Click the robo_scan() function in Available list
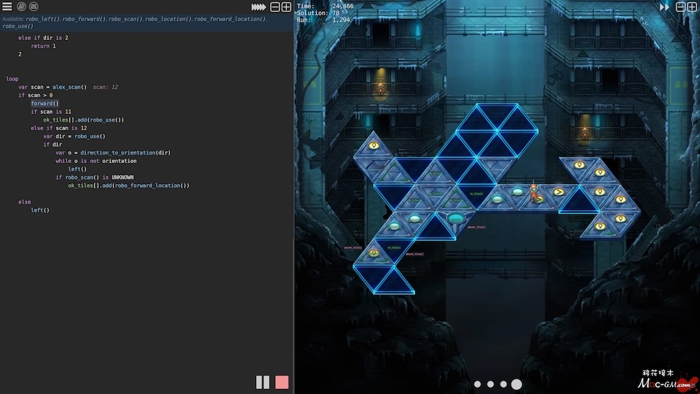This screenshot has width=700, height=394. [x=125, y=19]
